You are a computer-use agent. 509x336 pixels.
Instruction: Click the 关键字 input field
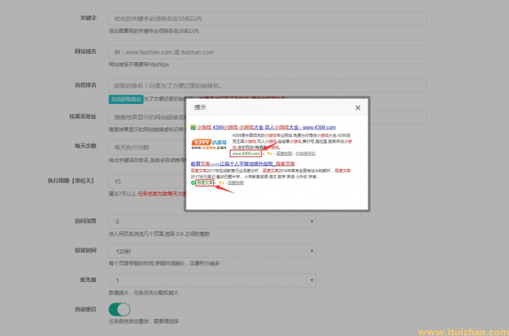coord(267,19)
